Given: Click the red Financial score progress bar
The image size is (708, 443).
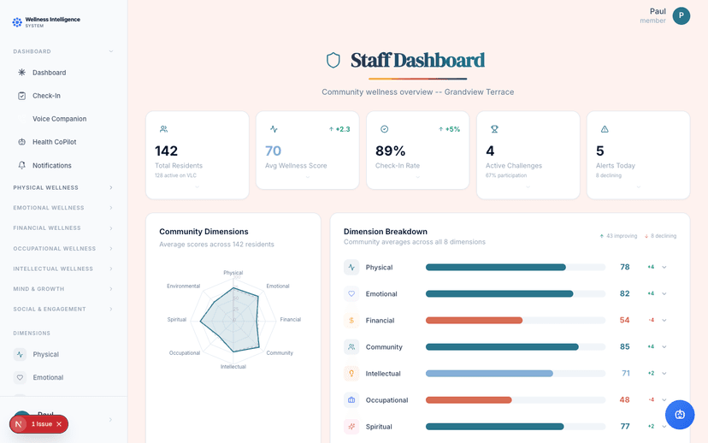Looking at the screenshot, I should pyautogui.click(x=474, y=321).
